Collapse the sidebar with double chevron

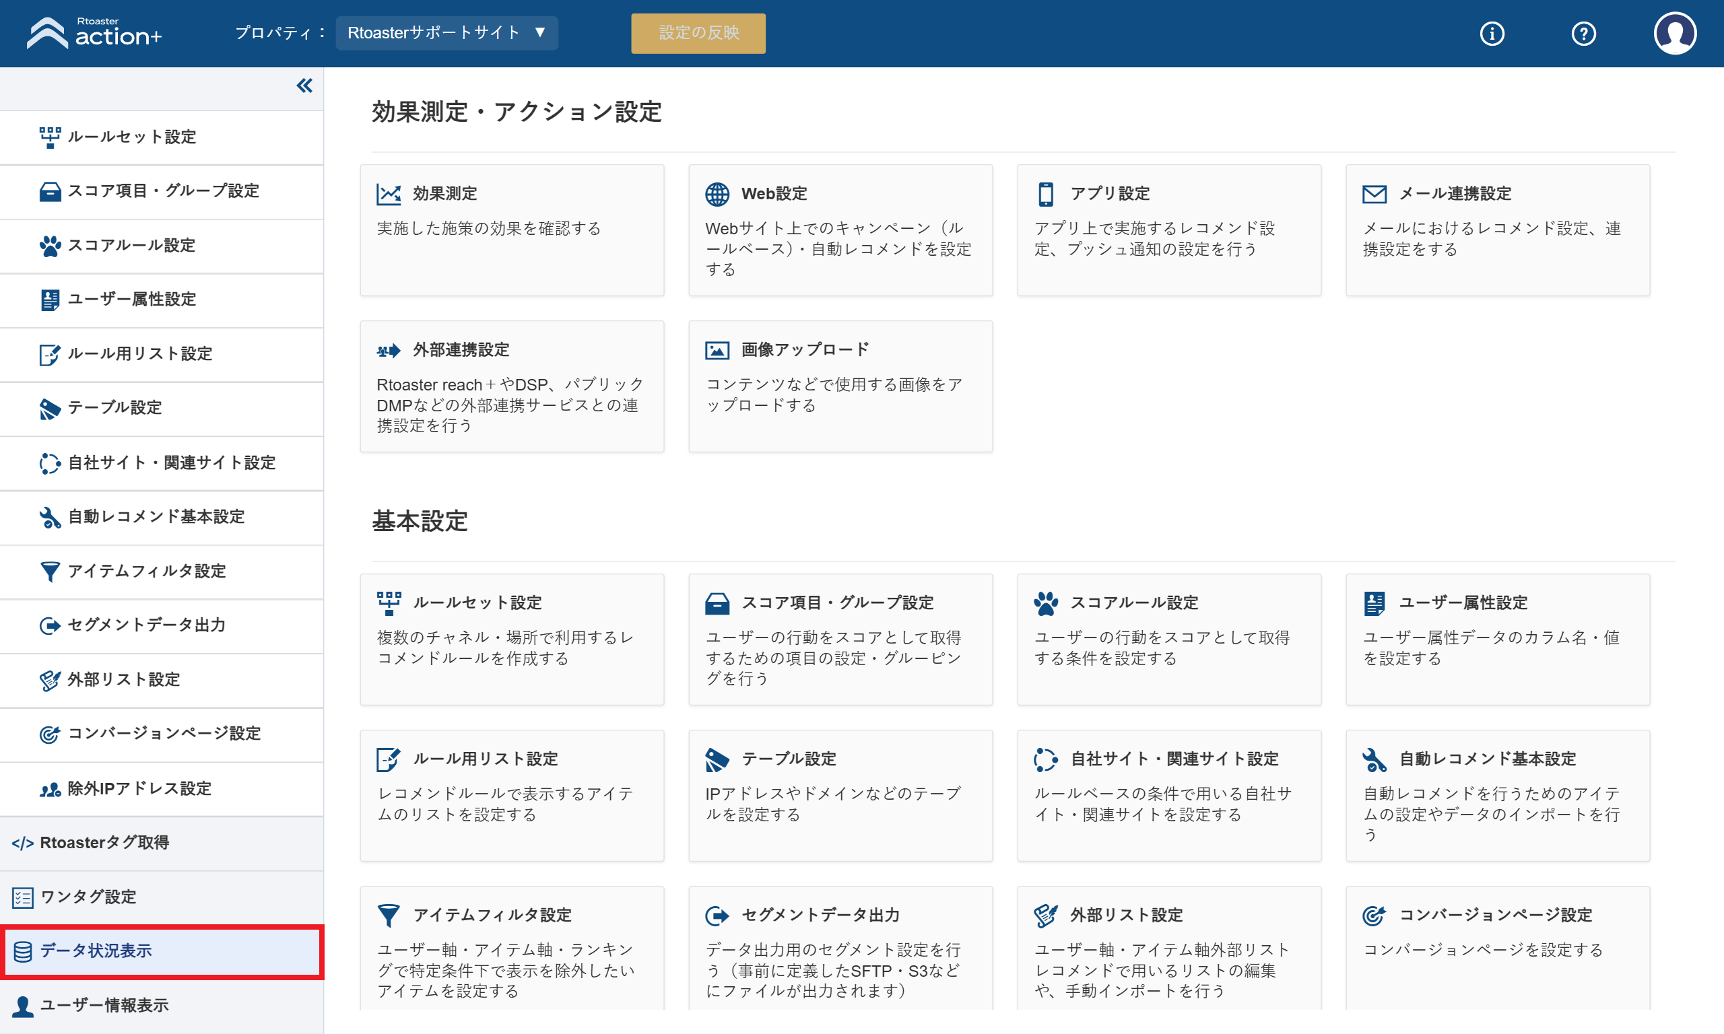pos(304,85)
